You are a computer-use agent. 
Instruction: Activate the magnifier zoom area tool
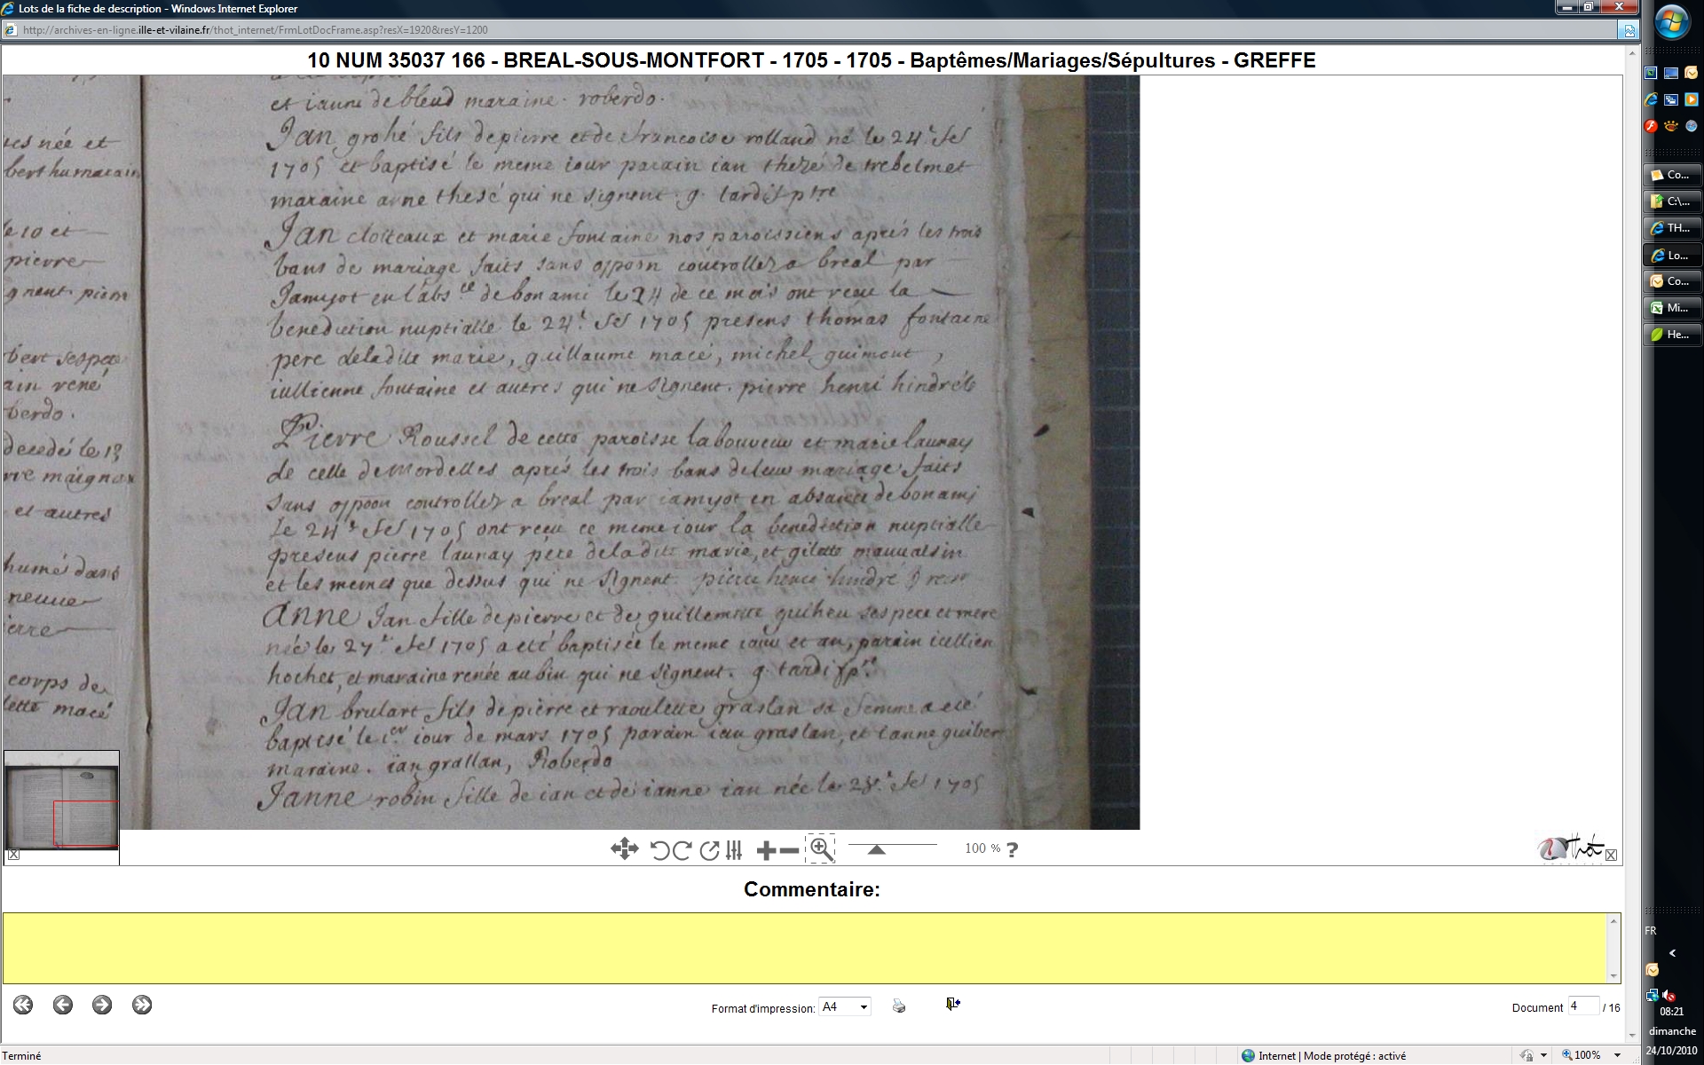(821, 849)
